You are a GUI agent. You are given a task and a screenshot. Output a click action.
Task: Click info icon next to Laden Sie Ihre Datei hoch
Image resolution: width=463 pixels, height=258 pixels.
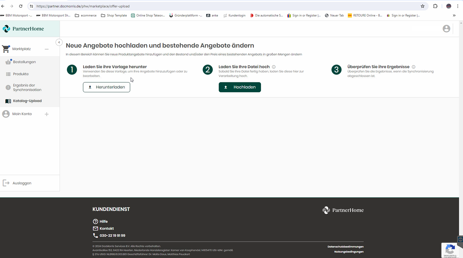coord(274,67)
